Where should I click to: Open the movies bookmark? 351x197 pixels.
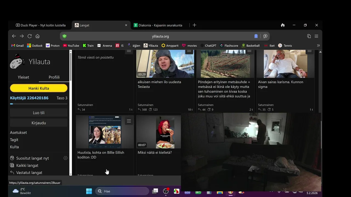click(x=189, y=46)
